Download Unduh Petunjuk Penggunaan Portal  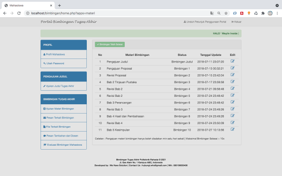click(204, 22)
